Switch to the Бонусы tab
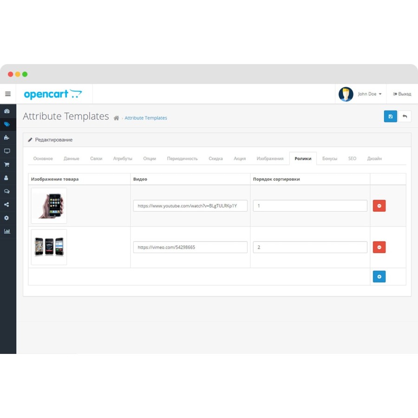The width and height of the screenshot is (418, 418). [x=330, y=159]
